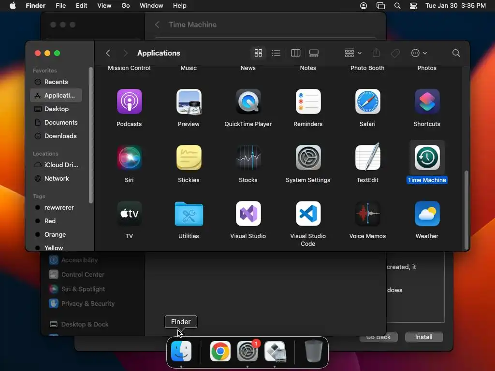495x371 pixels.
Task: Go back from Time Machine pane
Action: 157,25
